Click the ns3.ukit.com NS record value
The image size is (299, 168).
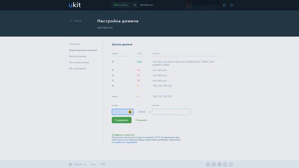[x=160, y=81]
